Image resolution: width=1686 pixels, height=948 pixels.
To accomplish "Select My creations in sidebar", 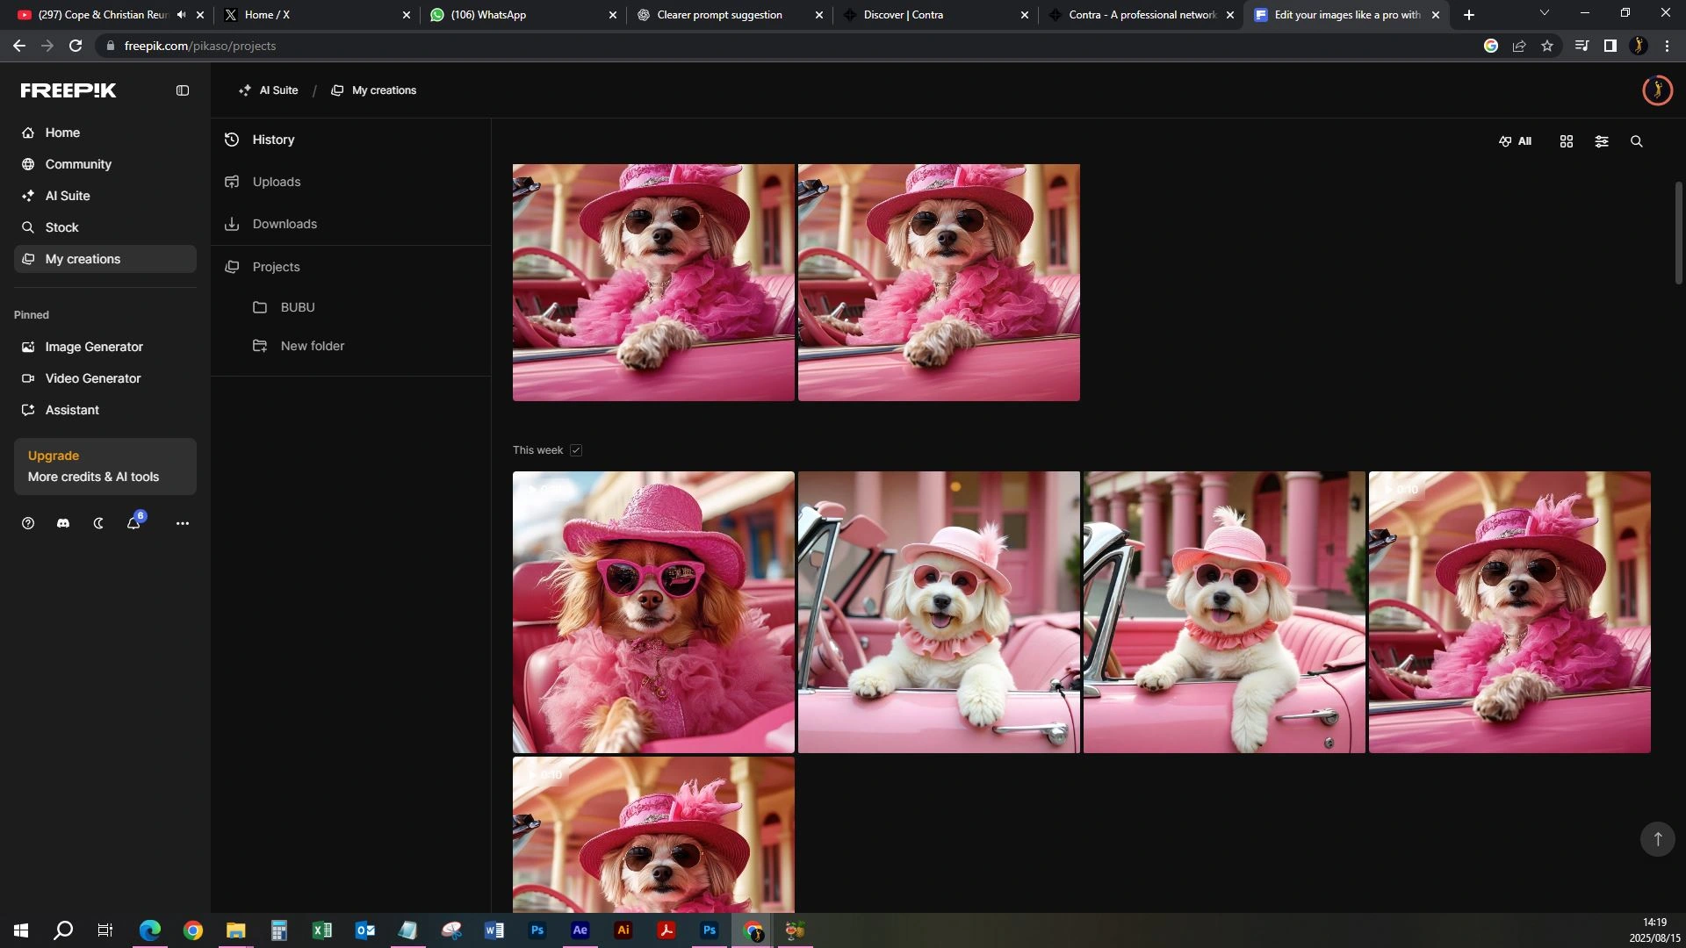I will (x=105, y=259).
